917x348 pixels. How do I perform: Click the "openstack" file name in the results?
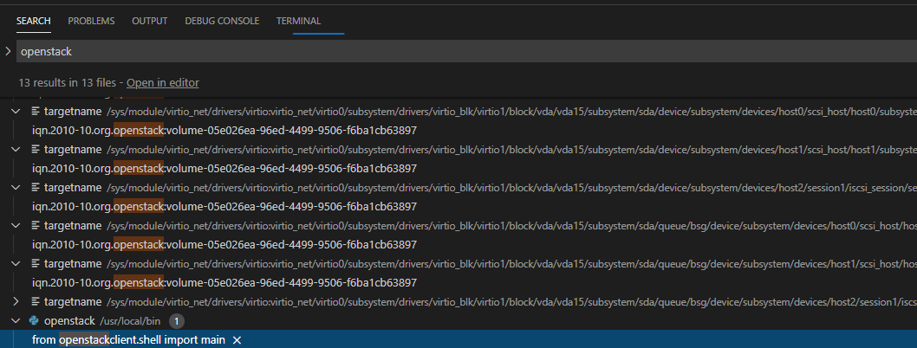tap(69, 320)
